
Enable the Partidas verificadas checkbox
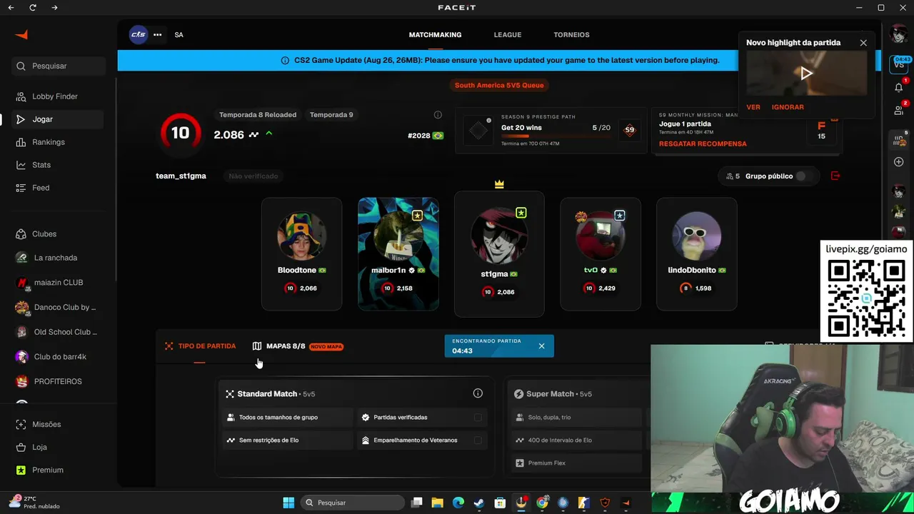(478, 418)
